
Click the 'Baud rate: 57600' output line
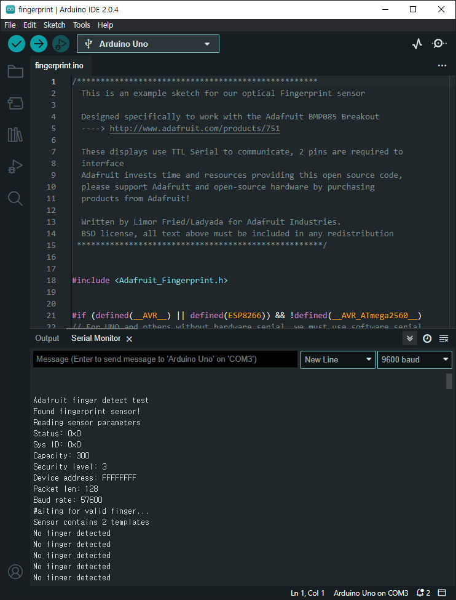pos(68,500)
